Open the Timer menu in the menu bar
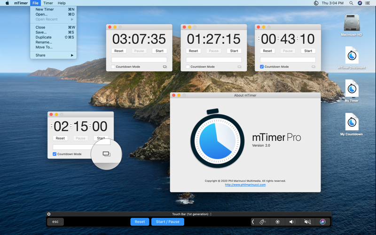 (x=48, y=3)
